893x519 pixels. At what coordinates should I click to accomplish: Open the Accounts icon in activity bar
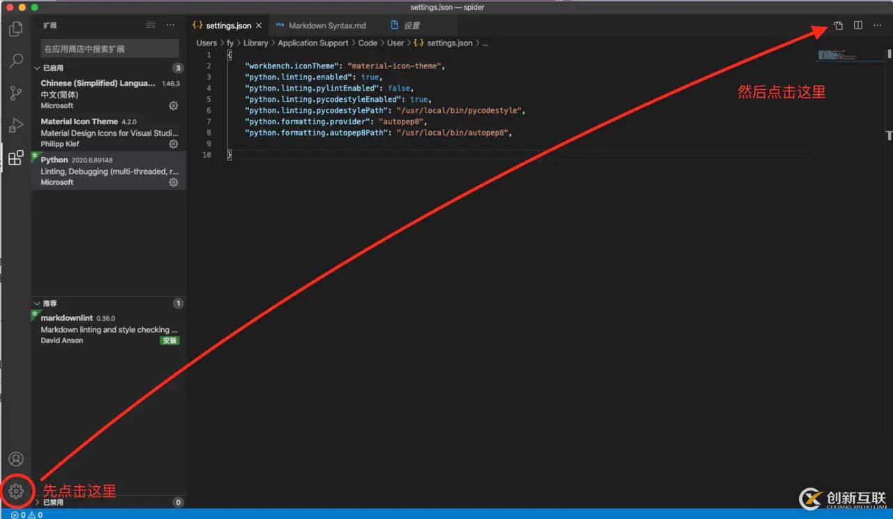coord(16,459)
